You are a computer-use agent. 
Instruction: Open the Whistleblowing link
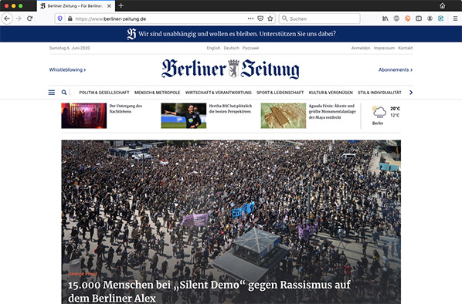[x=67, y=69]
